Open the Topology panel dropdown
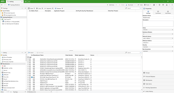The image size is (174, 93). click(x=22, y=8)
